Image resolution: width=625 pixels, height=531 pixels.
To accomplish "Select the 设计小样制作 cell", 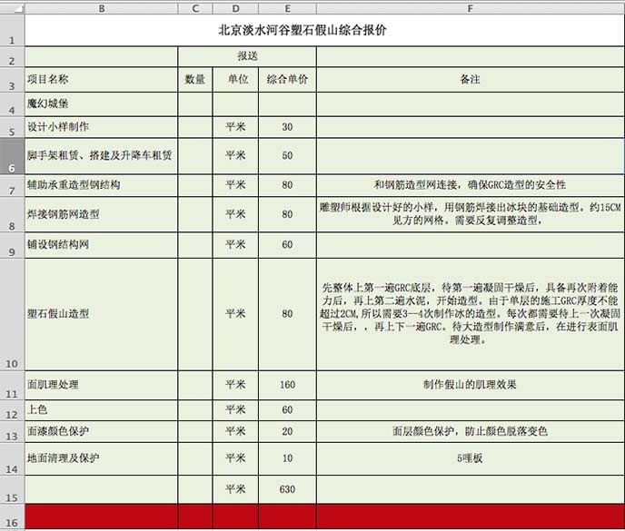I will coord(101,127).
